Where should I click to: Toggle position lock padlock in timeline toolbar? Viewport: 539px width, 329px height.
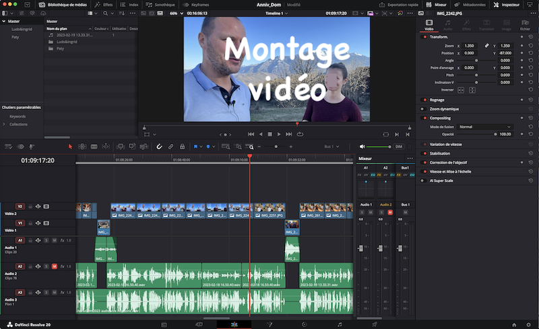click(x=182, y=147)
